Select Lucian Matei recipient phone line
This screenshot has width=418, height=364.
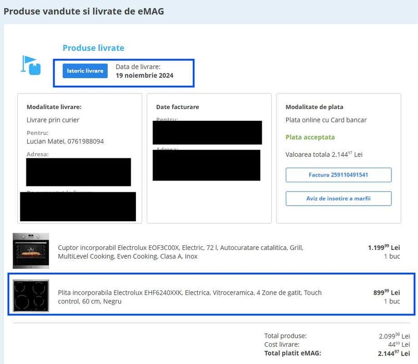pyautogui.click(x=65, y=141)
